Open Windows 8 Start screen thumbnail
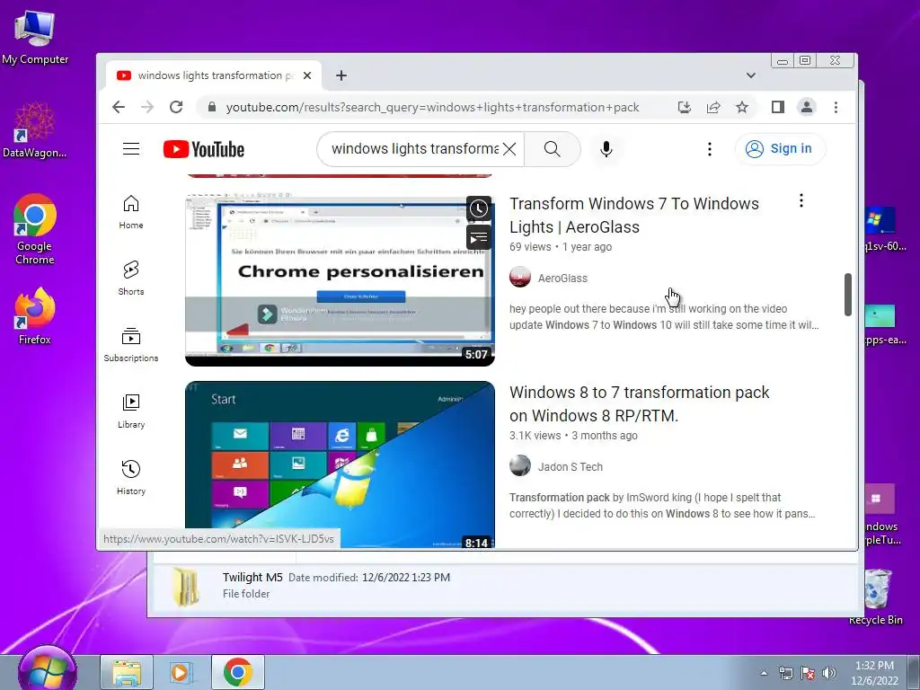Viewport: 920px width, 690px height. tap(340, 464)
